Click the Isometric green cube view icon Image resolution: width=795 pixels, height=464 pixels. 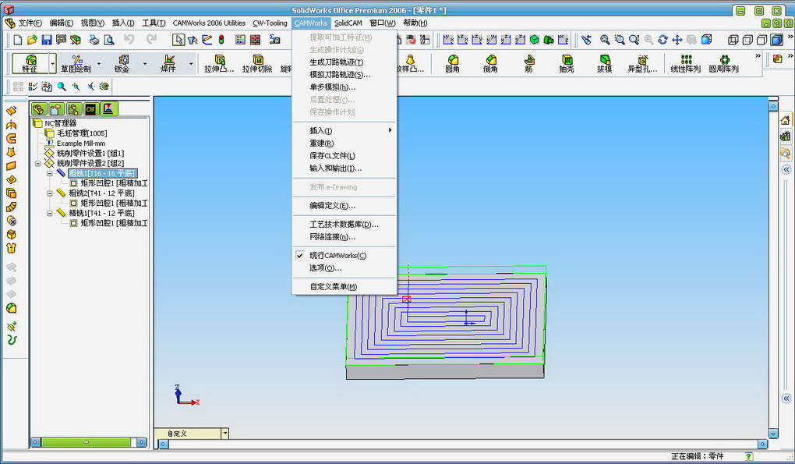535,40
